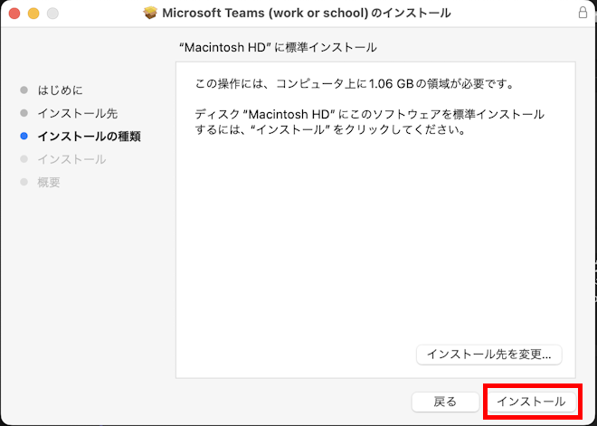Click the package icon in the title bar

tap(150, 14)
